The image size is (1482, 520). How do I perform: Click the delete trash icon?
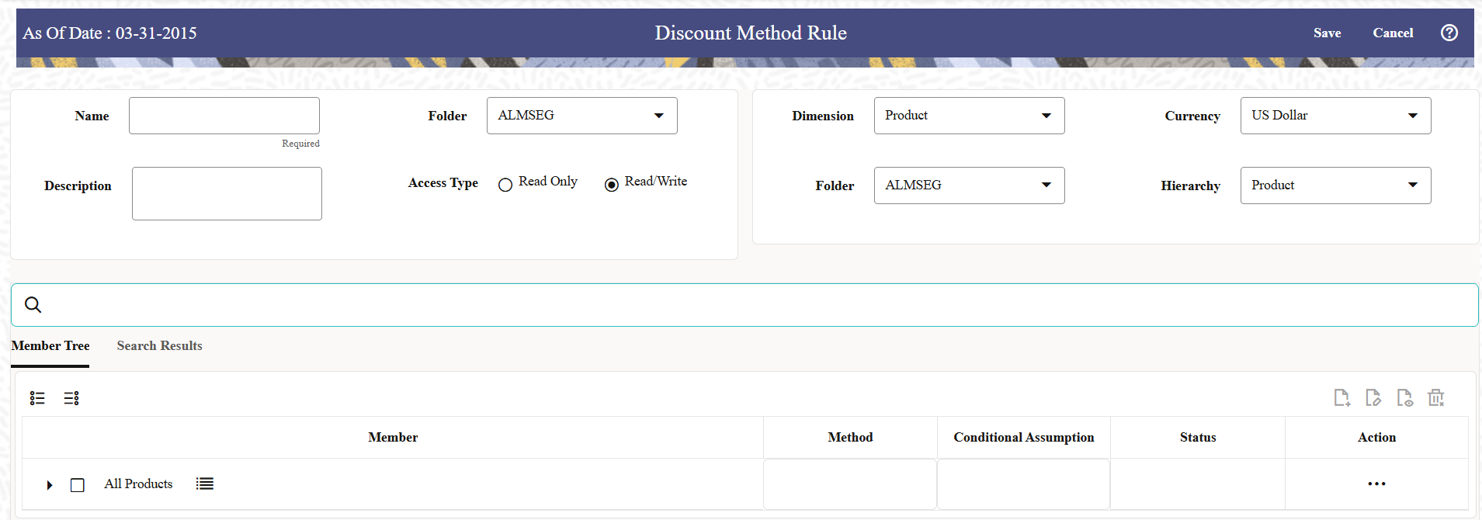[1436, 398]
